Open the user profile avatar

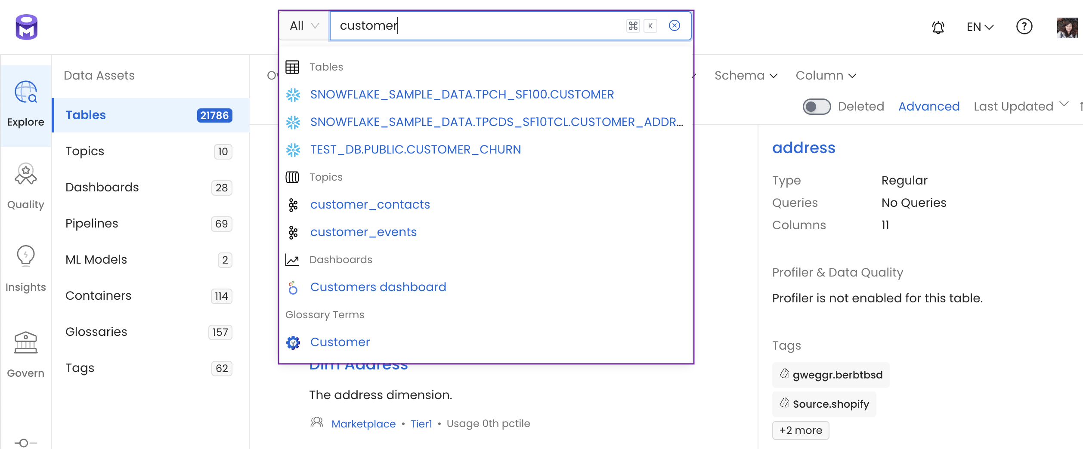click(x=1067, y=28)
